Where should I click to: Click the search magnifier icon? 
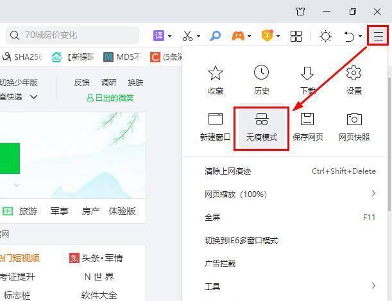[x=15, y=35]
